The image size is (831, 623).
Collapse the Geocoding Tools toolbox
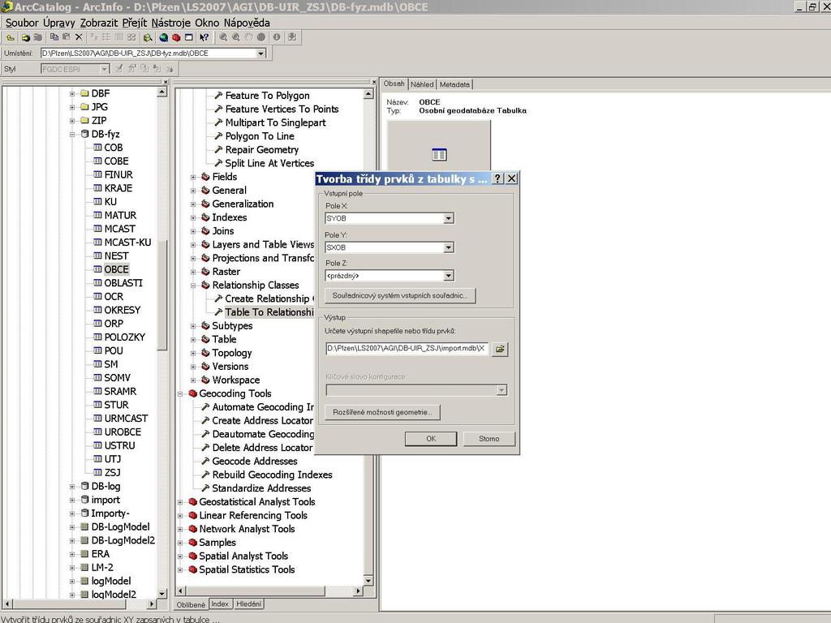pos(180,393)
